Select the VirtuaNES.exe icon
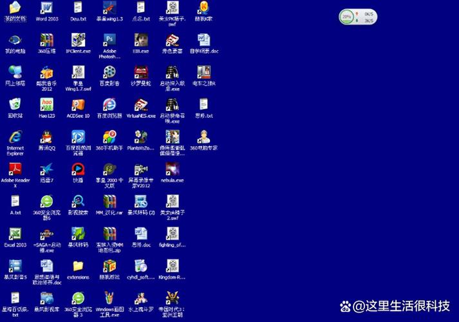 [141, 105]
